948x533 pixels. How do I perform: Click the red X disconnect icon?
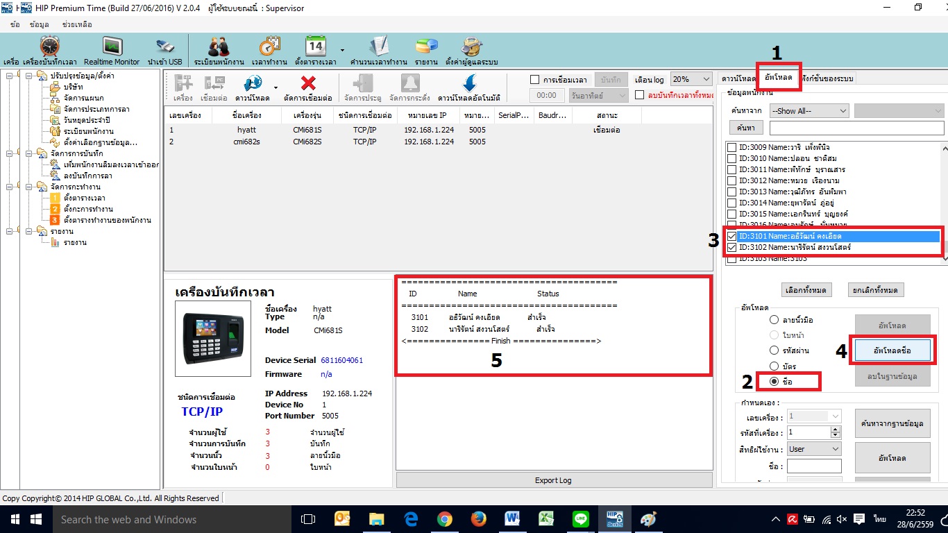coord(308,87)
